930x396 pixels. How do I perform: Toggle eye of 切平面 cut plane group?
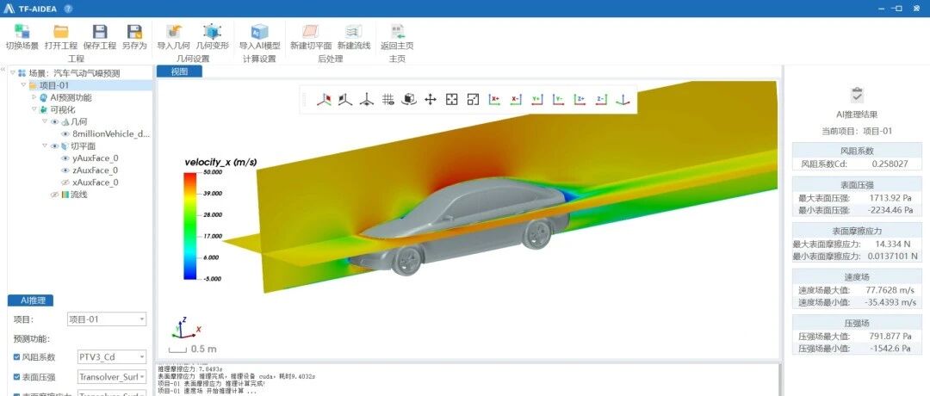[x=54, y=145]
